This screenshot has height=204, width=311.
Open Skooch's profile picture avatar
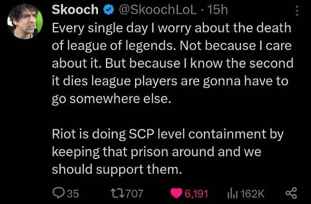(x=25, y=21)
